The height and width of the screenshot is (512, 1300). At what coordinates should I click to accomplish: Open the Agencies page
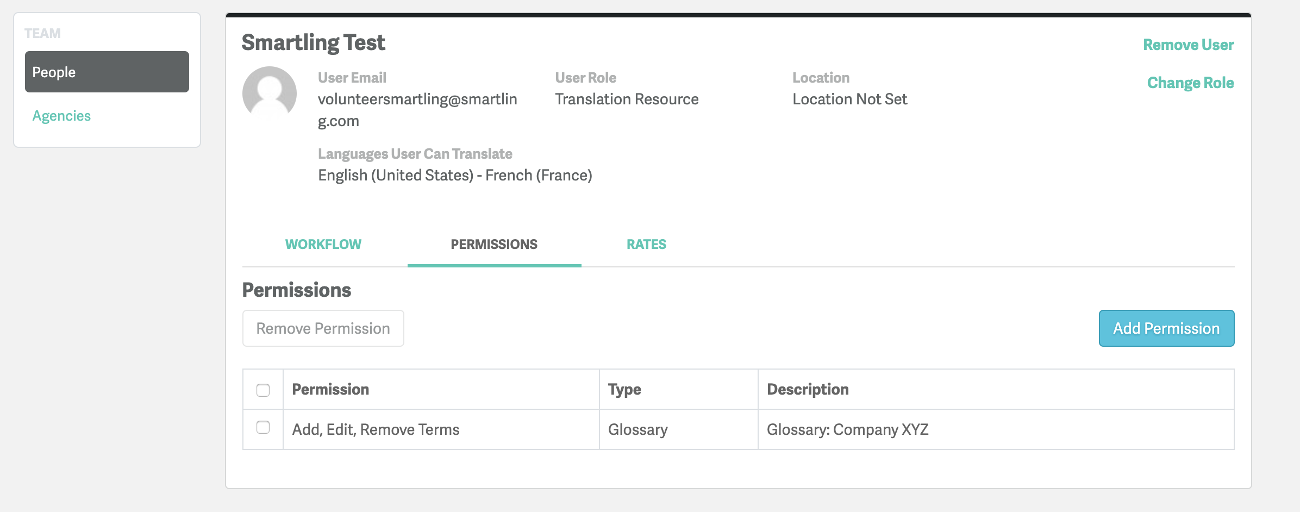(x=61, y=116)
